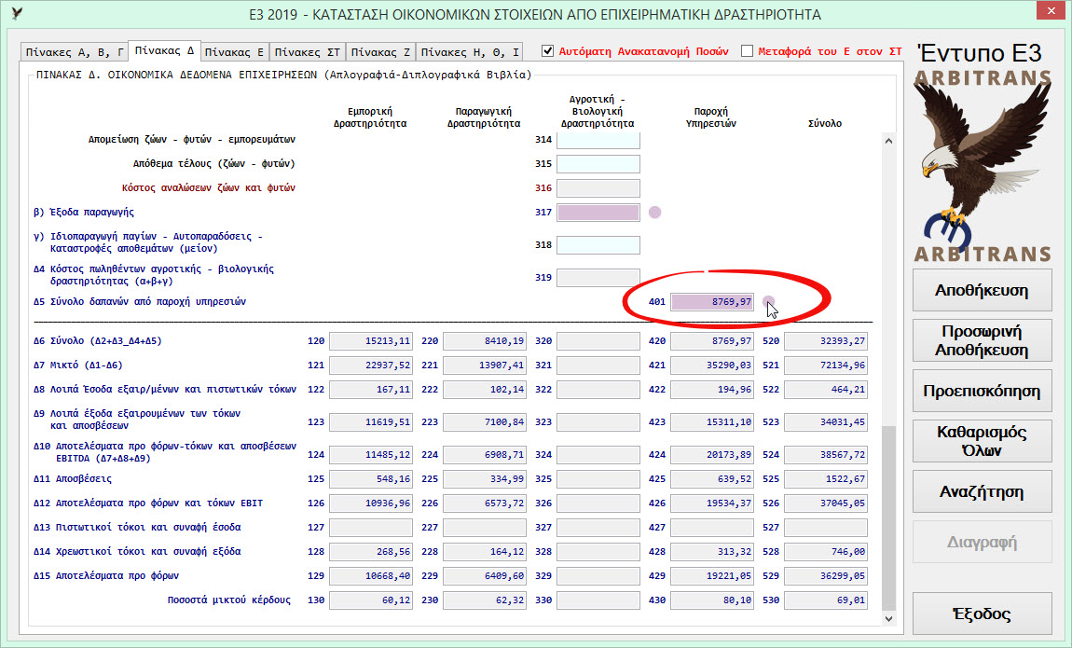Click Προσωρινή Αποθήκευση button
This screenshot has height=648, width=1072.
[x=982, y=340]
